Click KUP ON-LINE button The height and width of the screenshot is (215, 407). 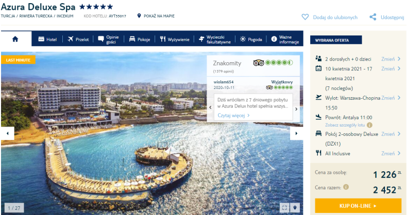point(358,206)
